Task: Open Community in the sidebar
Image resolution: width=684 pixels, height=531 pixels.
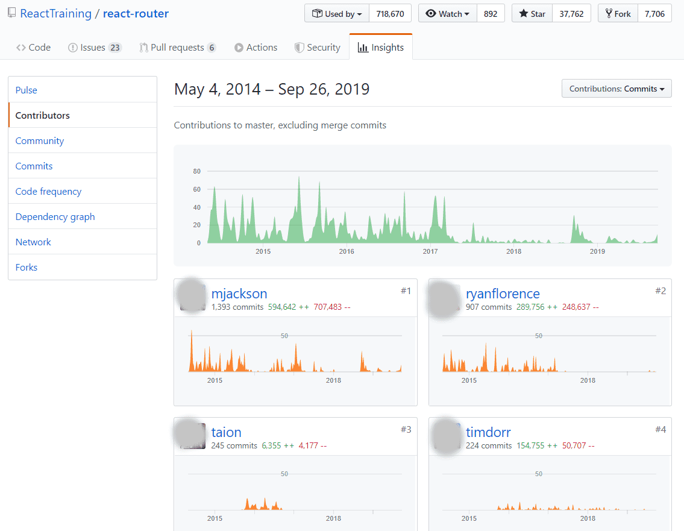Action: (x=83, y=140)
